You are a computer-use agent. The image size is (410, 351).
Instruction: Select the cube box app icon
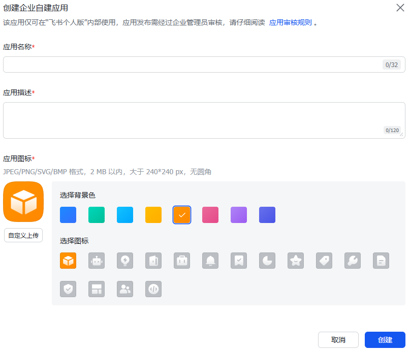tap(68, 261)
